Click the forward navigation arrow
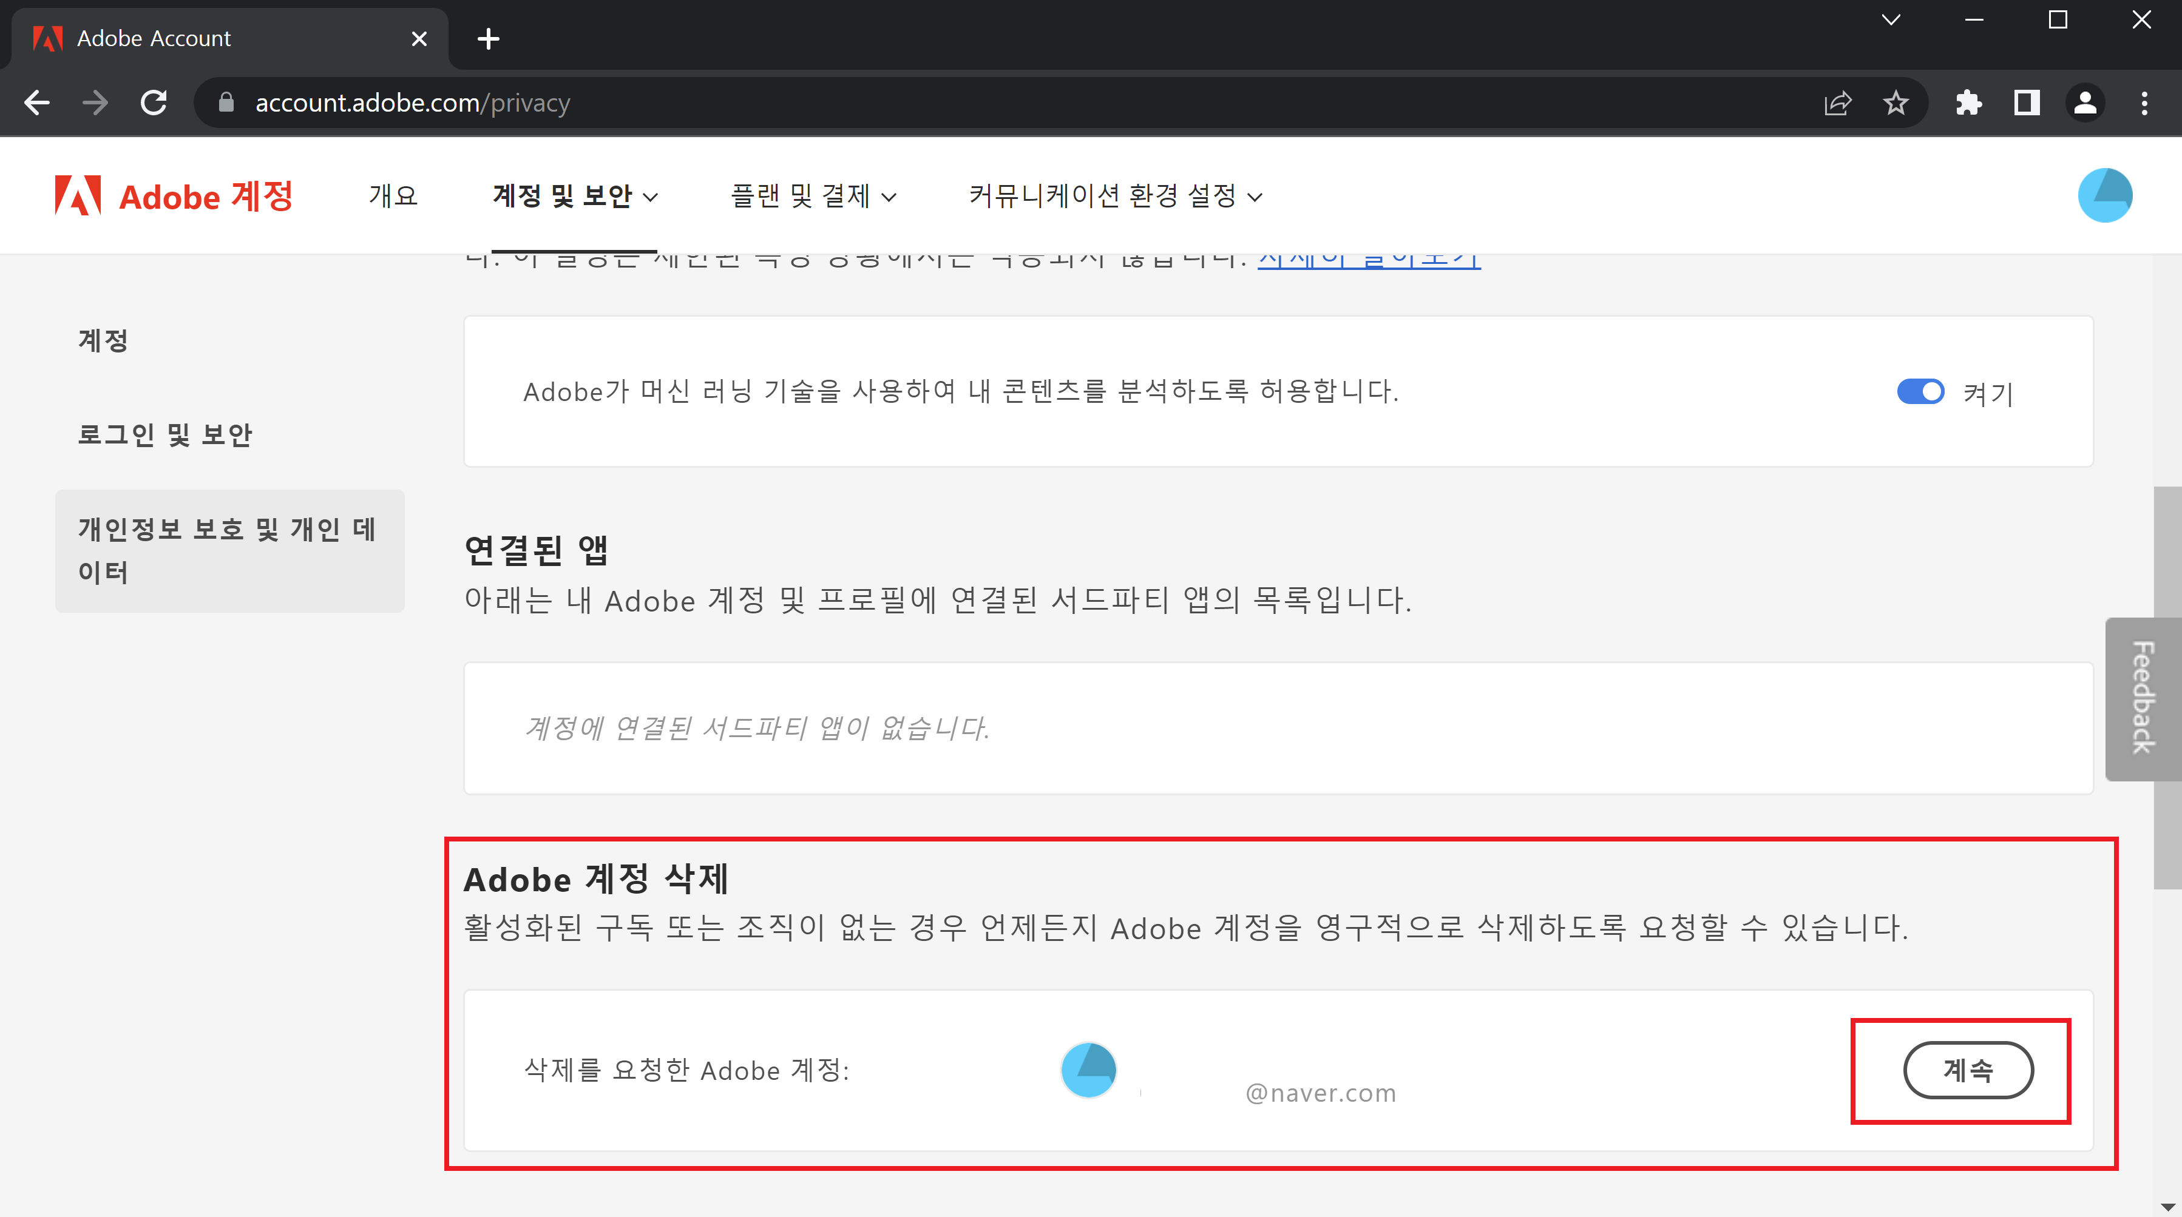Viewport: 2182px width, 1217px height. click(95, 102)
